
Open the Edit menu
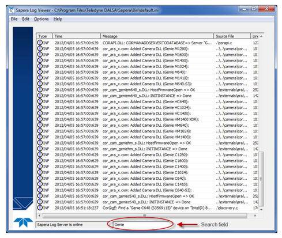click(25, 19)
